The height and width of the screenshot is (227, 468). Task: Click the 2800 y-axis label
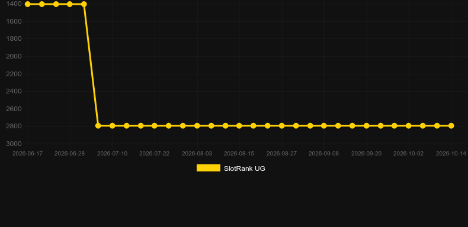[14, 127]
